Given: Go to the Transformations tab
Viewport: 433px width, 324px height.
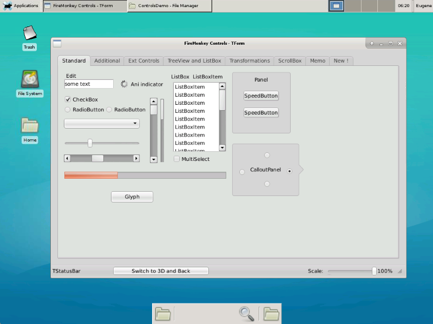Looking at the screenshot, I should tap(250, 60).
